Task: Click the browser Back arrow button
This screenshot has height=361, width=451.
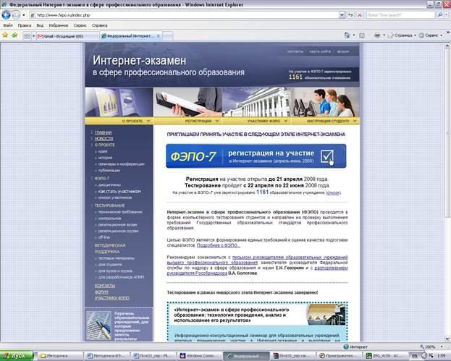Action: 7,14
